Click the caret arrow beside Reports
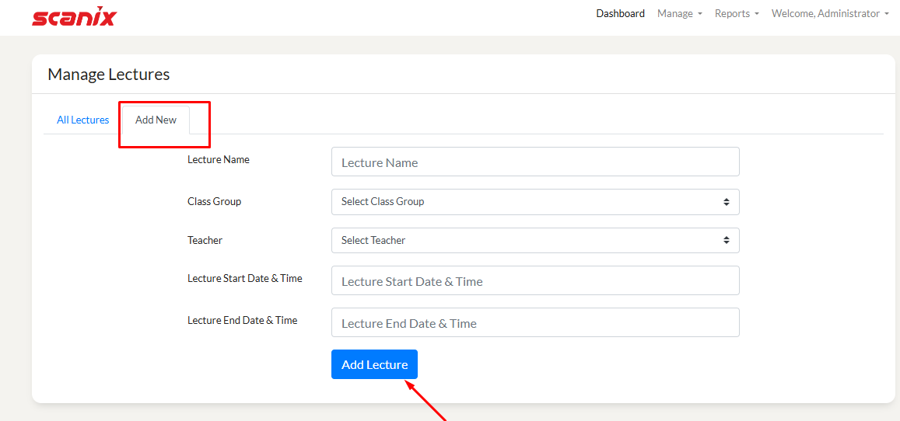 757,14
